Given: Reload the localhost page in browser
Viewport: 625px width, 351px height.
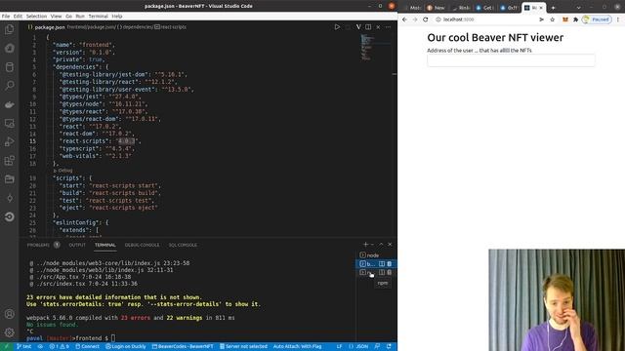Looking at the screenshot, I should point(426,19).
